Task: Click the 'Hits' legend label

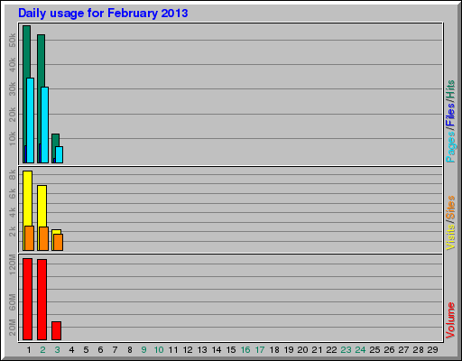Action: point(450,90)
